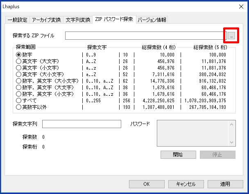
Task: Select 英文字 (大小文字) radio option
Action: point(40,74)
